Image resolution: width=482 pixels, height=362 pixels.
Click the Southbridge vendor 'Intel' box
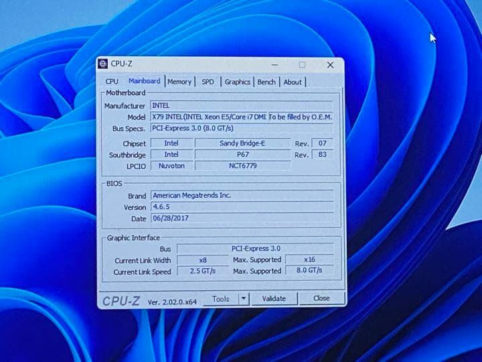[171, 155]
